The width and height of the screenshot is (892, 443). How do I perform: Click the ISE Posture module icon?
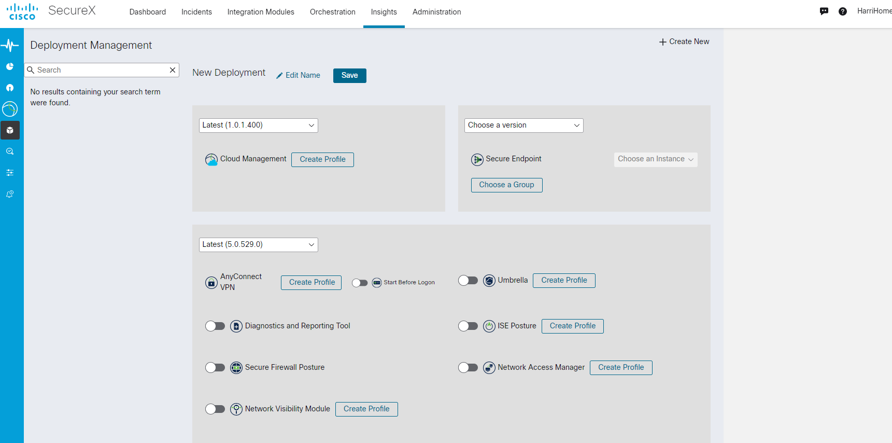pos(489,326)
